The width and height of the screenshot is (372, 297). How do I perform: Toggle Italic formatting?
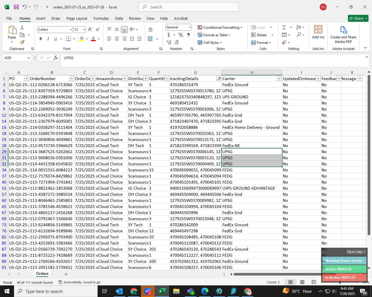(x=48, y=39)
